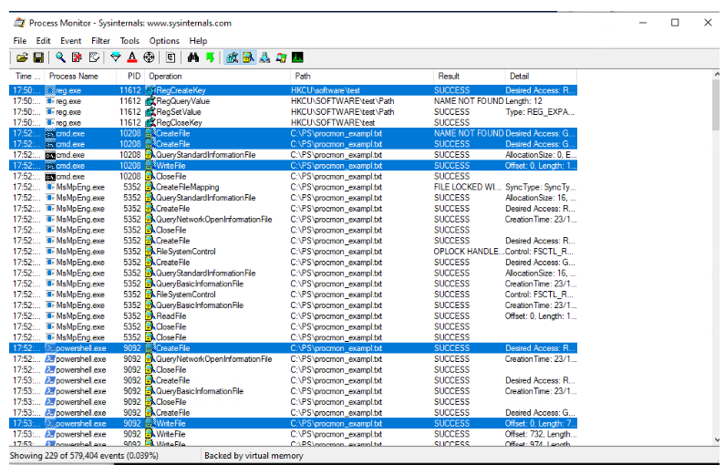Screen dimensions: 725x465
Task: Click the vertical scrollbar thumb
Action: pyautogui.click(x=717, y=105)
